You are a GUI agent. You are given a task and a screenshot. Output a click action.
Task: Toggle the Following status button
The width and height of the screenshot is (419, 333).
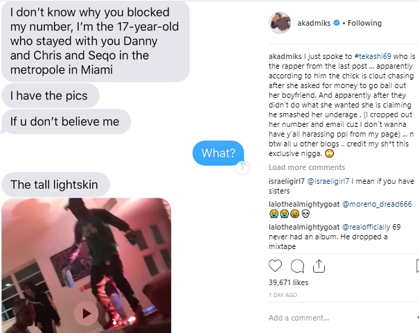point(364,24)
